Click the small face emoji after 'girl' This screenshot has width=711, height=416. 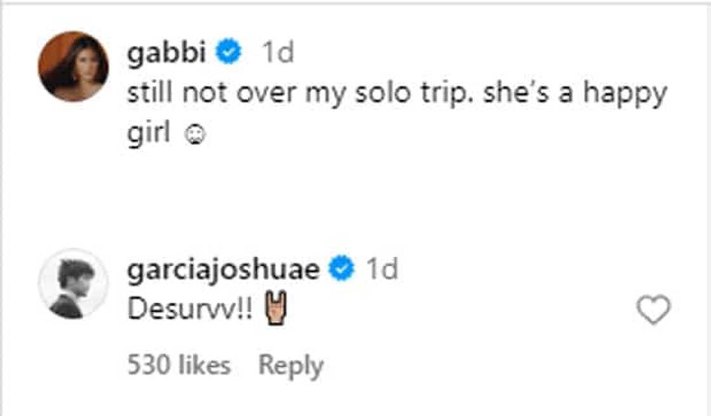197,136
